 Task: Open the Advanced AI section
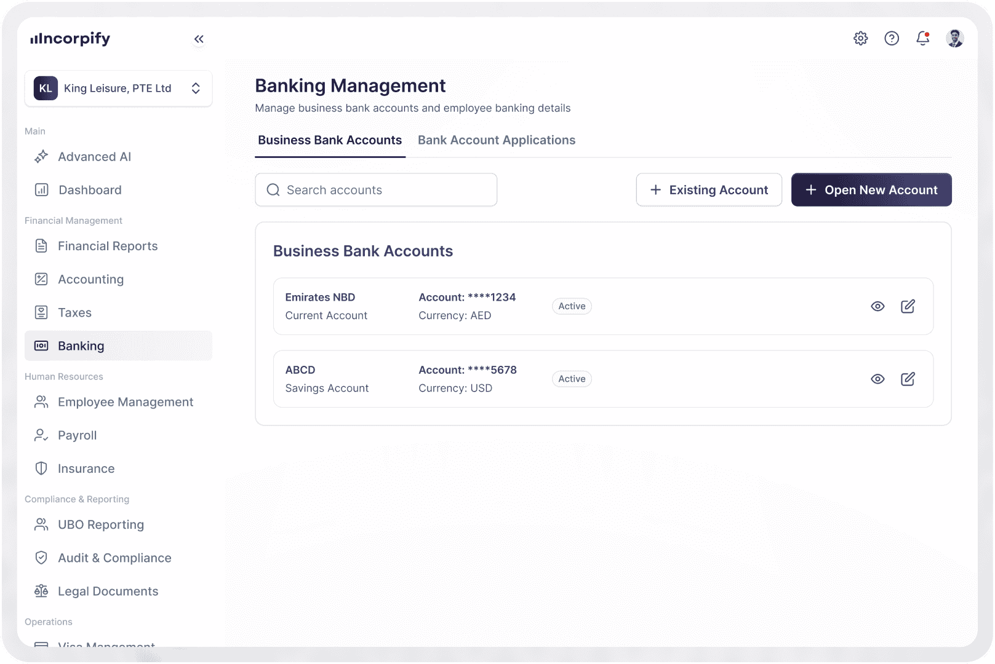click(94, 156)
